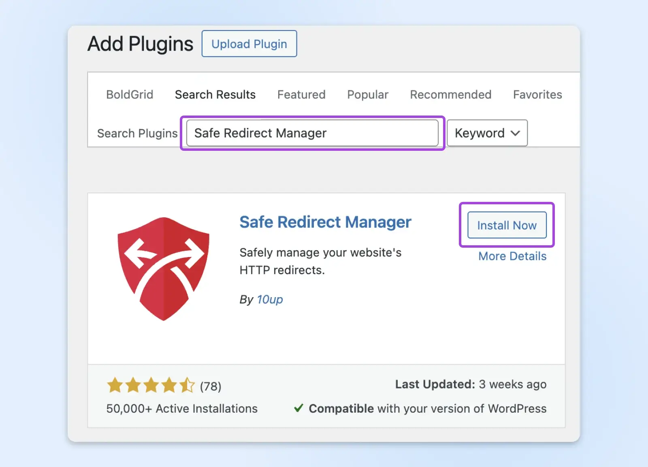Click the Search Plugins label
648x467 pixels.
point(137,133)
